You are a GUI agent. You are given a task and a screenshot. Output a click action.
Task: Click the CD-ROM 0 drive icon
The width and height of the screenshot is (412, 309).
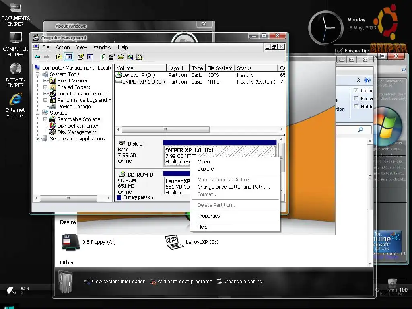point(122,174)
